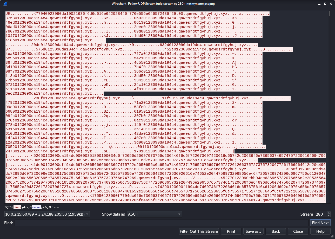Click the line starting with 37530123090da194c4
The height and width of the screenshot is (239, 335).
tap(134, 18)
